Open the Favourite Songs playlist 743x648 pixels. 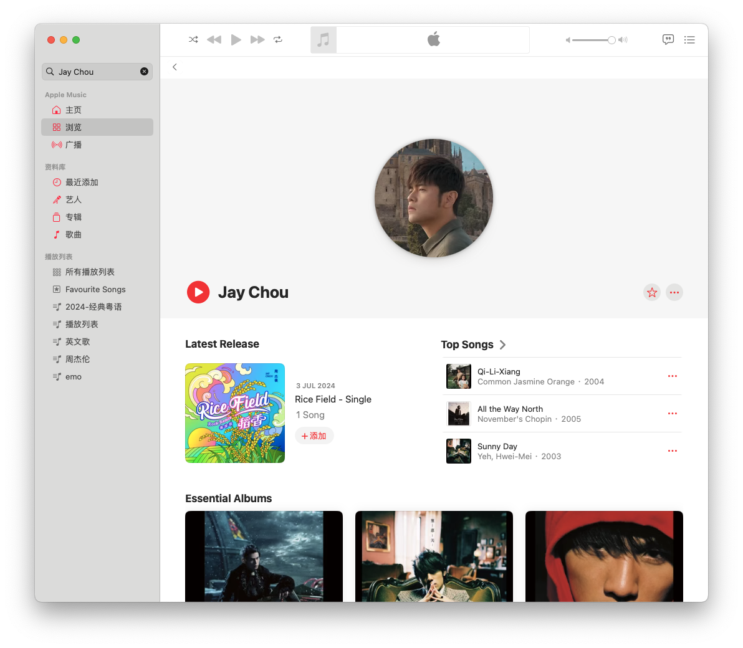click(x=97, y=290)
